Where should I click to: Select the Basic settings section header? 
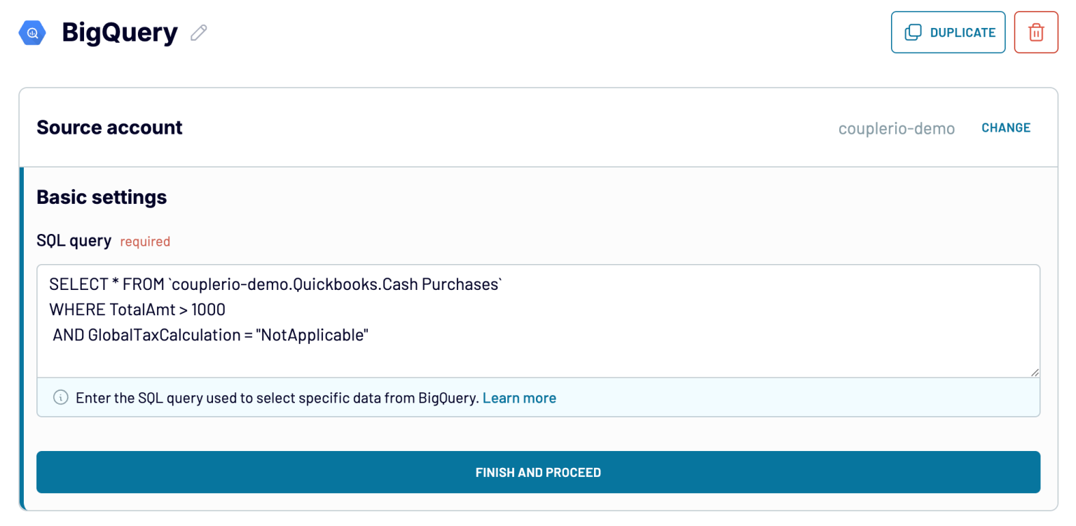point(102,197)
